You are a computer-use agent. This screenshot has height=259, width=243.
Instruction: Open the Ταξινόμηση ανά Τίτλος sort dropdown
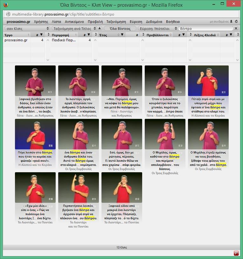pos(74,28)
